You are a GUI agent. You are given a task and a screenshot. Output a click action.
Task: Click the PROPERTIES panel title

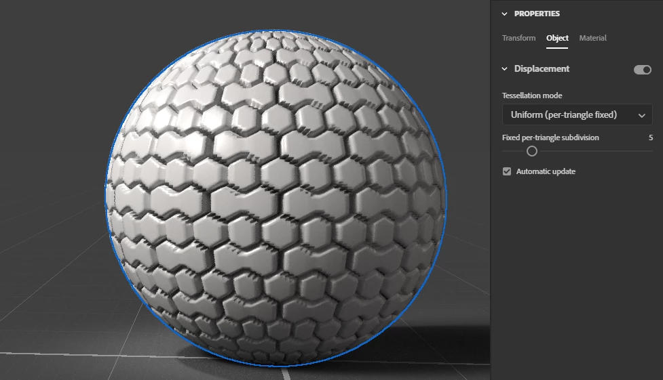coord(537,14)
